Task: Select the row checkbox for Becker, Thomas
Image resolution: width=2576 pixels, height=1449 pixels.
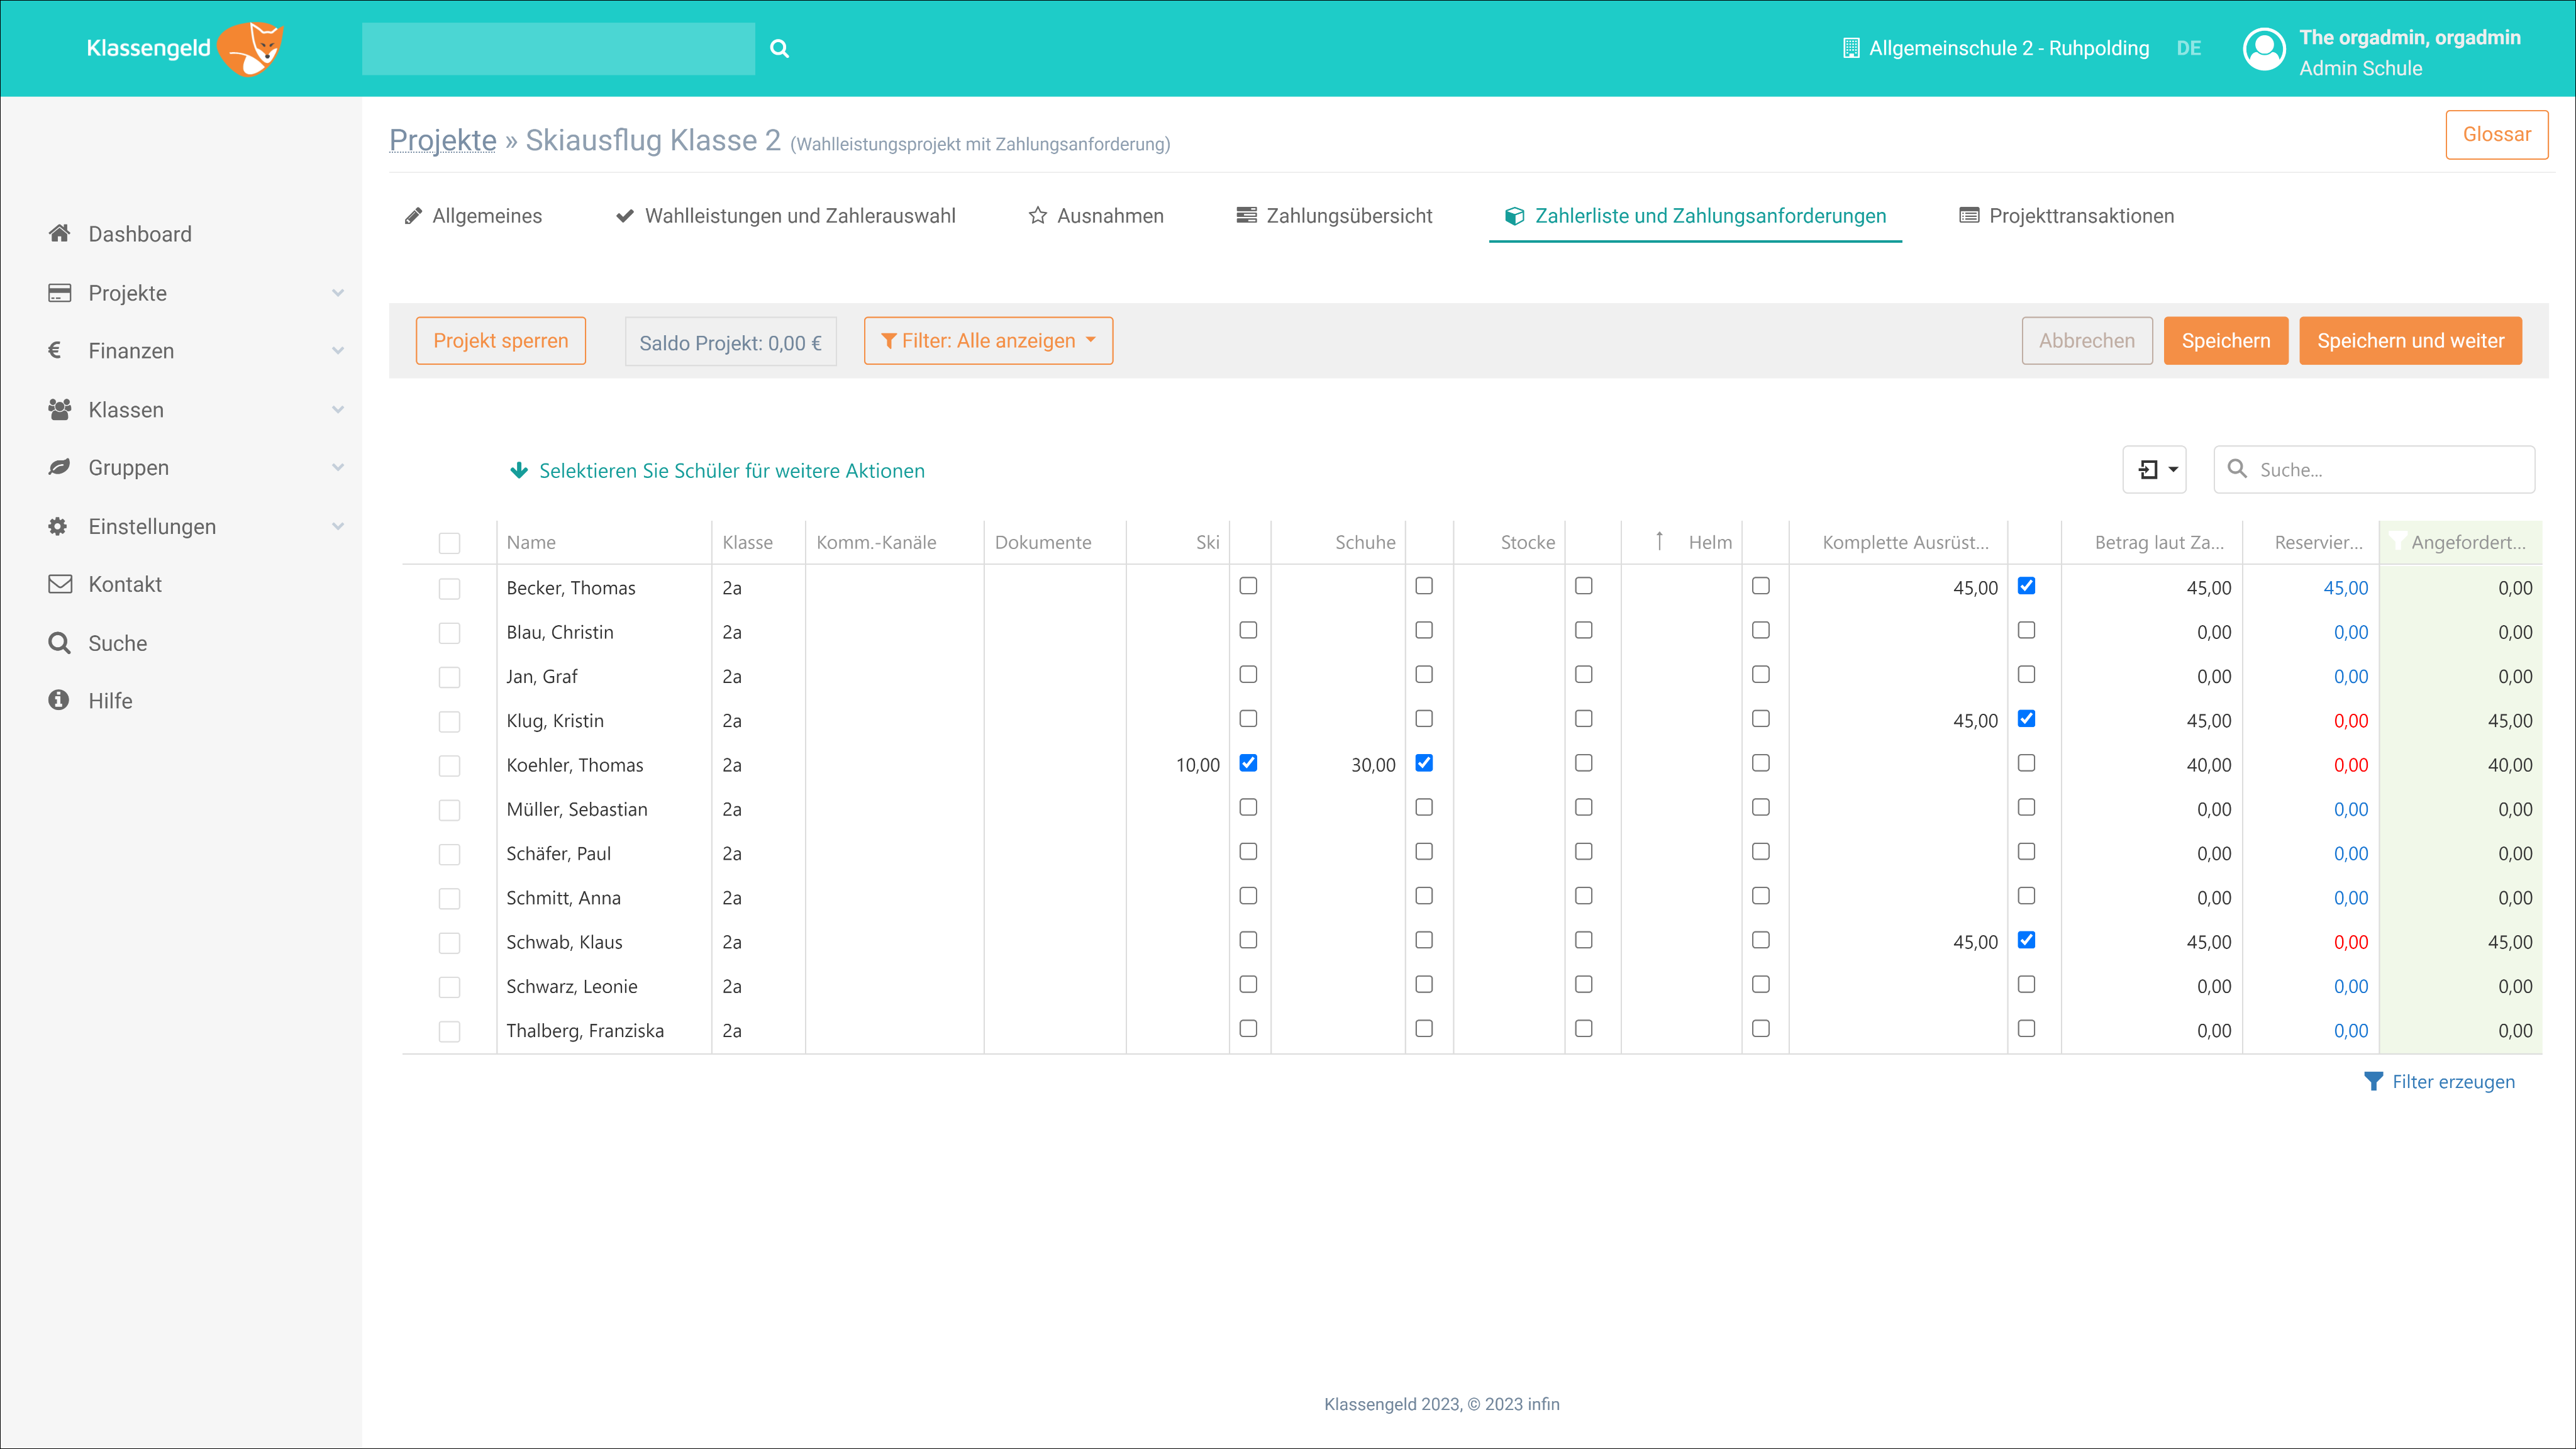Action: [450, 589]
